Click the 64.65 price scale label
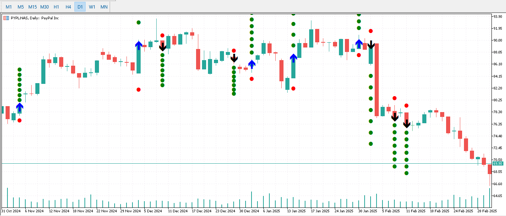 click(x=497, y=196)
